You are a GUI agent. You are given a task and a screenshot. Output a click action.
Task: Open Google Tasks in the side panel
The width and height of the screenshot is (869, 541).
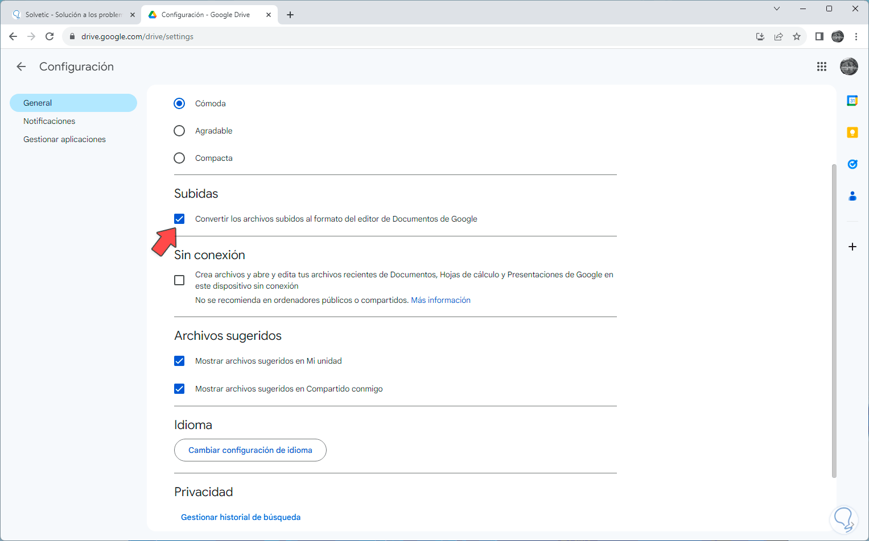point(852,164)
